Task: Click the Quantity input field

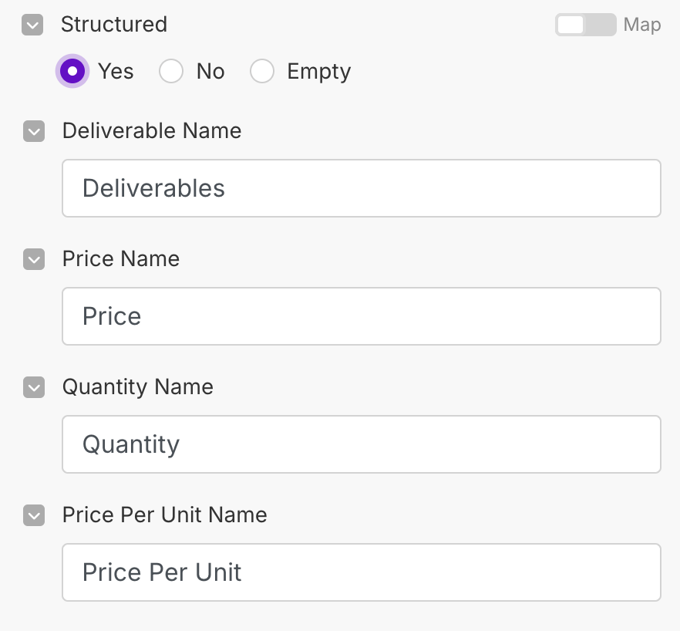Action: tap(362, 444)
